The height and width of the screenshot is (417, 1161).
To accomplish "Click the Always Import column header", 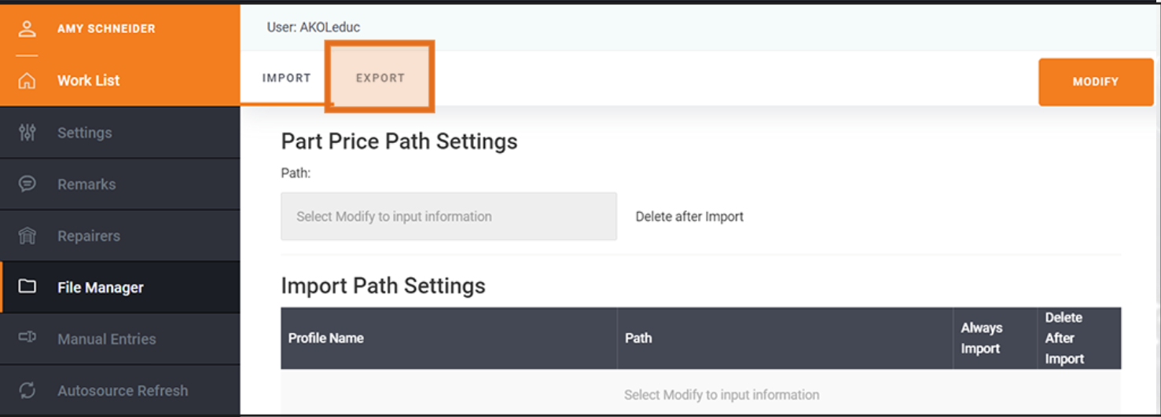I will (982, 338).
